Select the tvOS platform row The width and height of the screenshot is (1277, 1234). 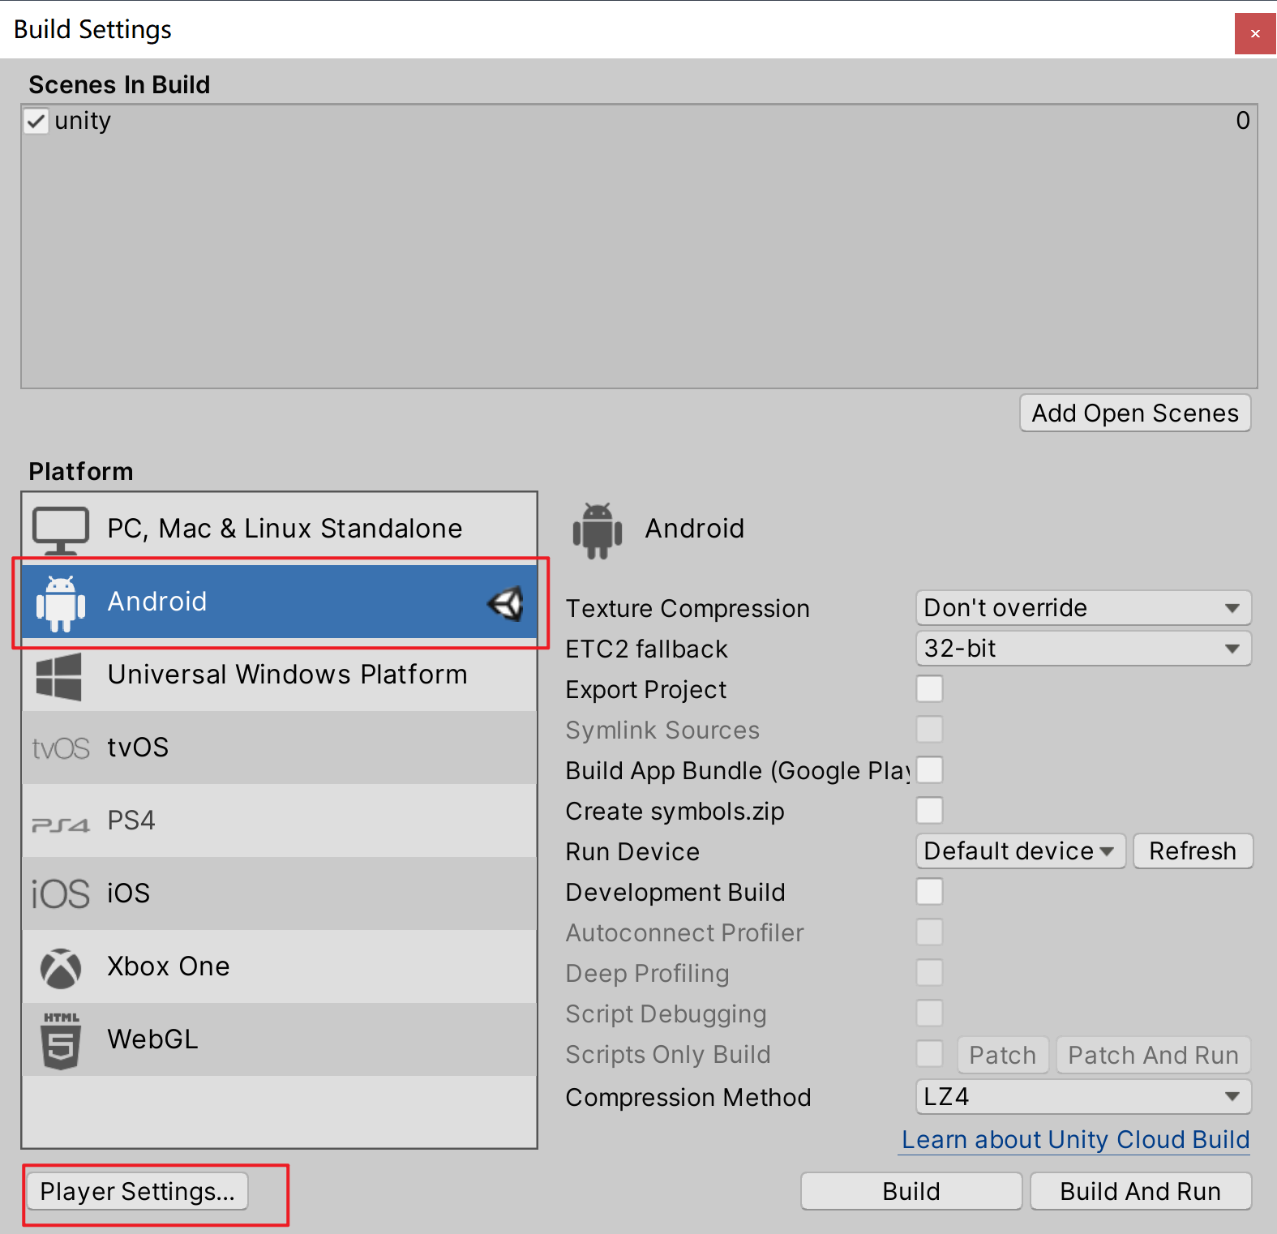(x=280, y=748)
